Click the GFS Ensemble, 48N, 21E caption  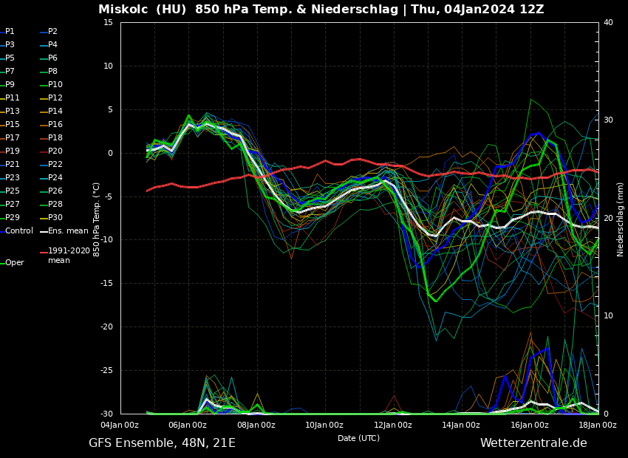coord(162,443)
